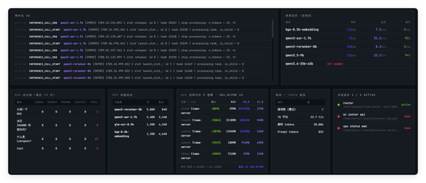Click the Prompt tokens metric row
This screenshot has height=183, width=426.
click(x=300, y=132)
